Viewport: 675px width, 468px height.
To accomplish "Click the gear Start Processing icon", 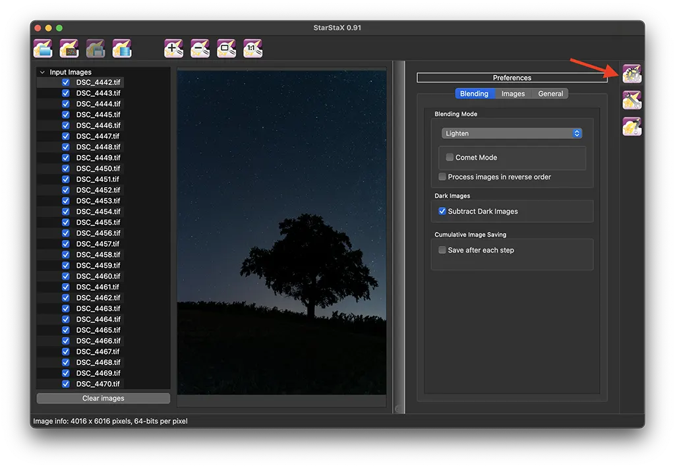I will 632,74.
